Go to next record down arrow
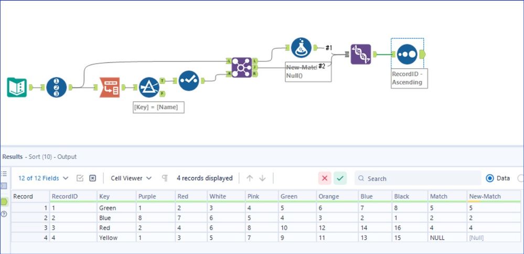Screen dimensions: 524x254 [262, 178]
